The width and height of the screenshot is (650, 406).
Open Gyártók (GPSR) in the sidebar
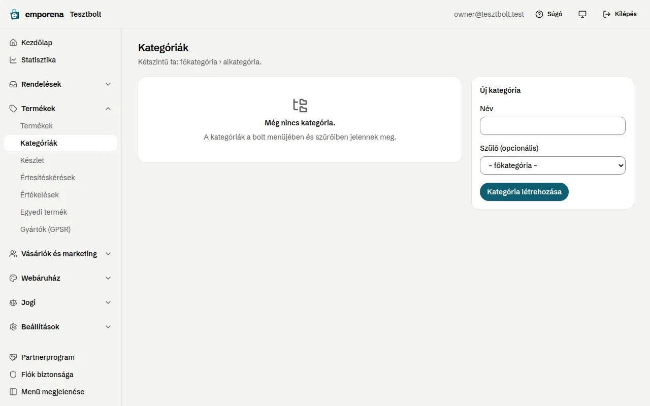(x=61, y=229)
